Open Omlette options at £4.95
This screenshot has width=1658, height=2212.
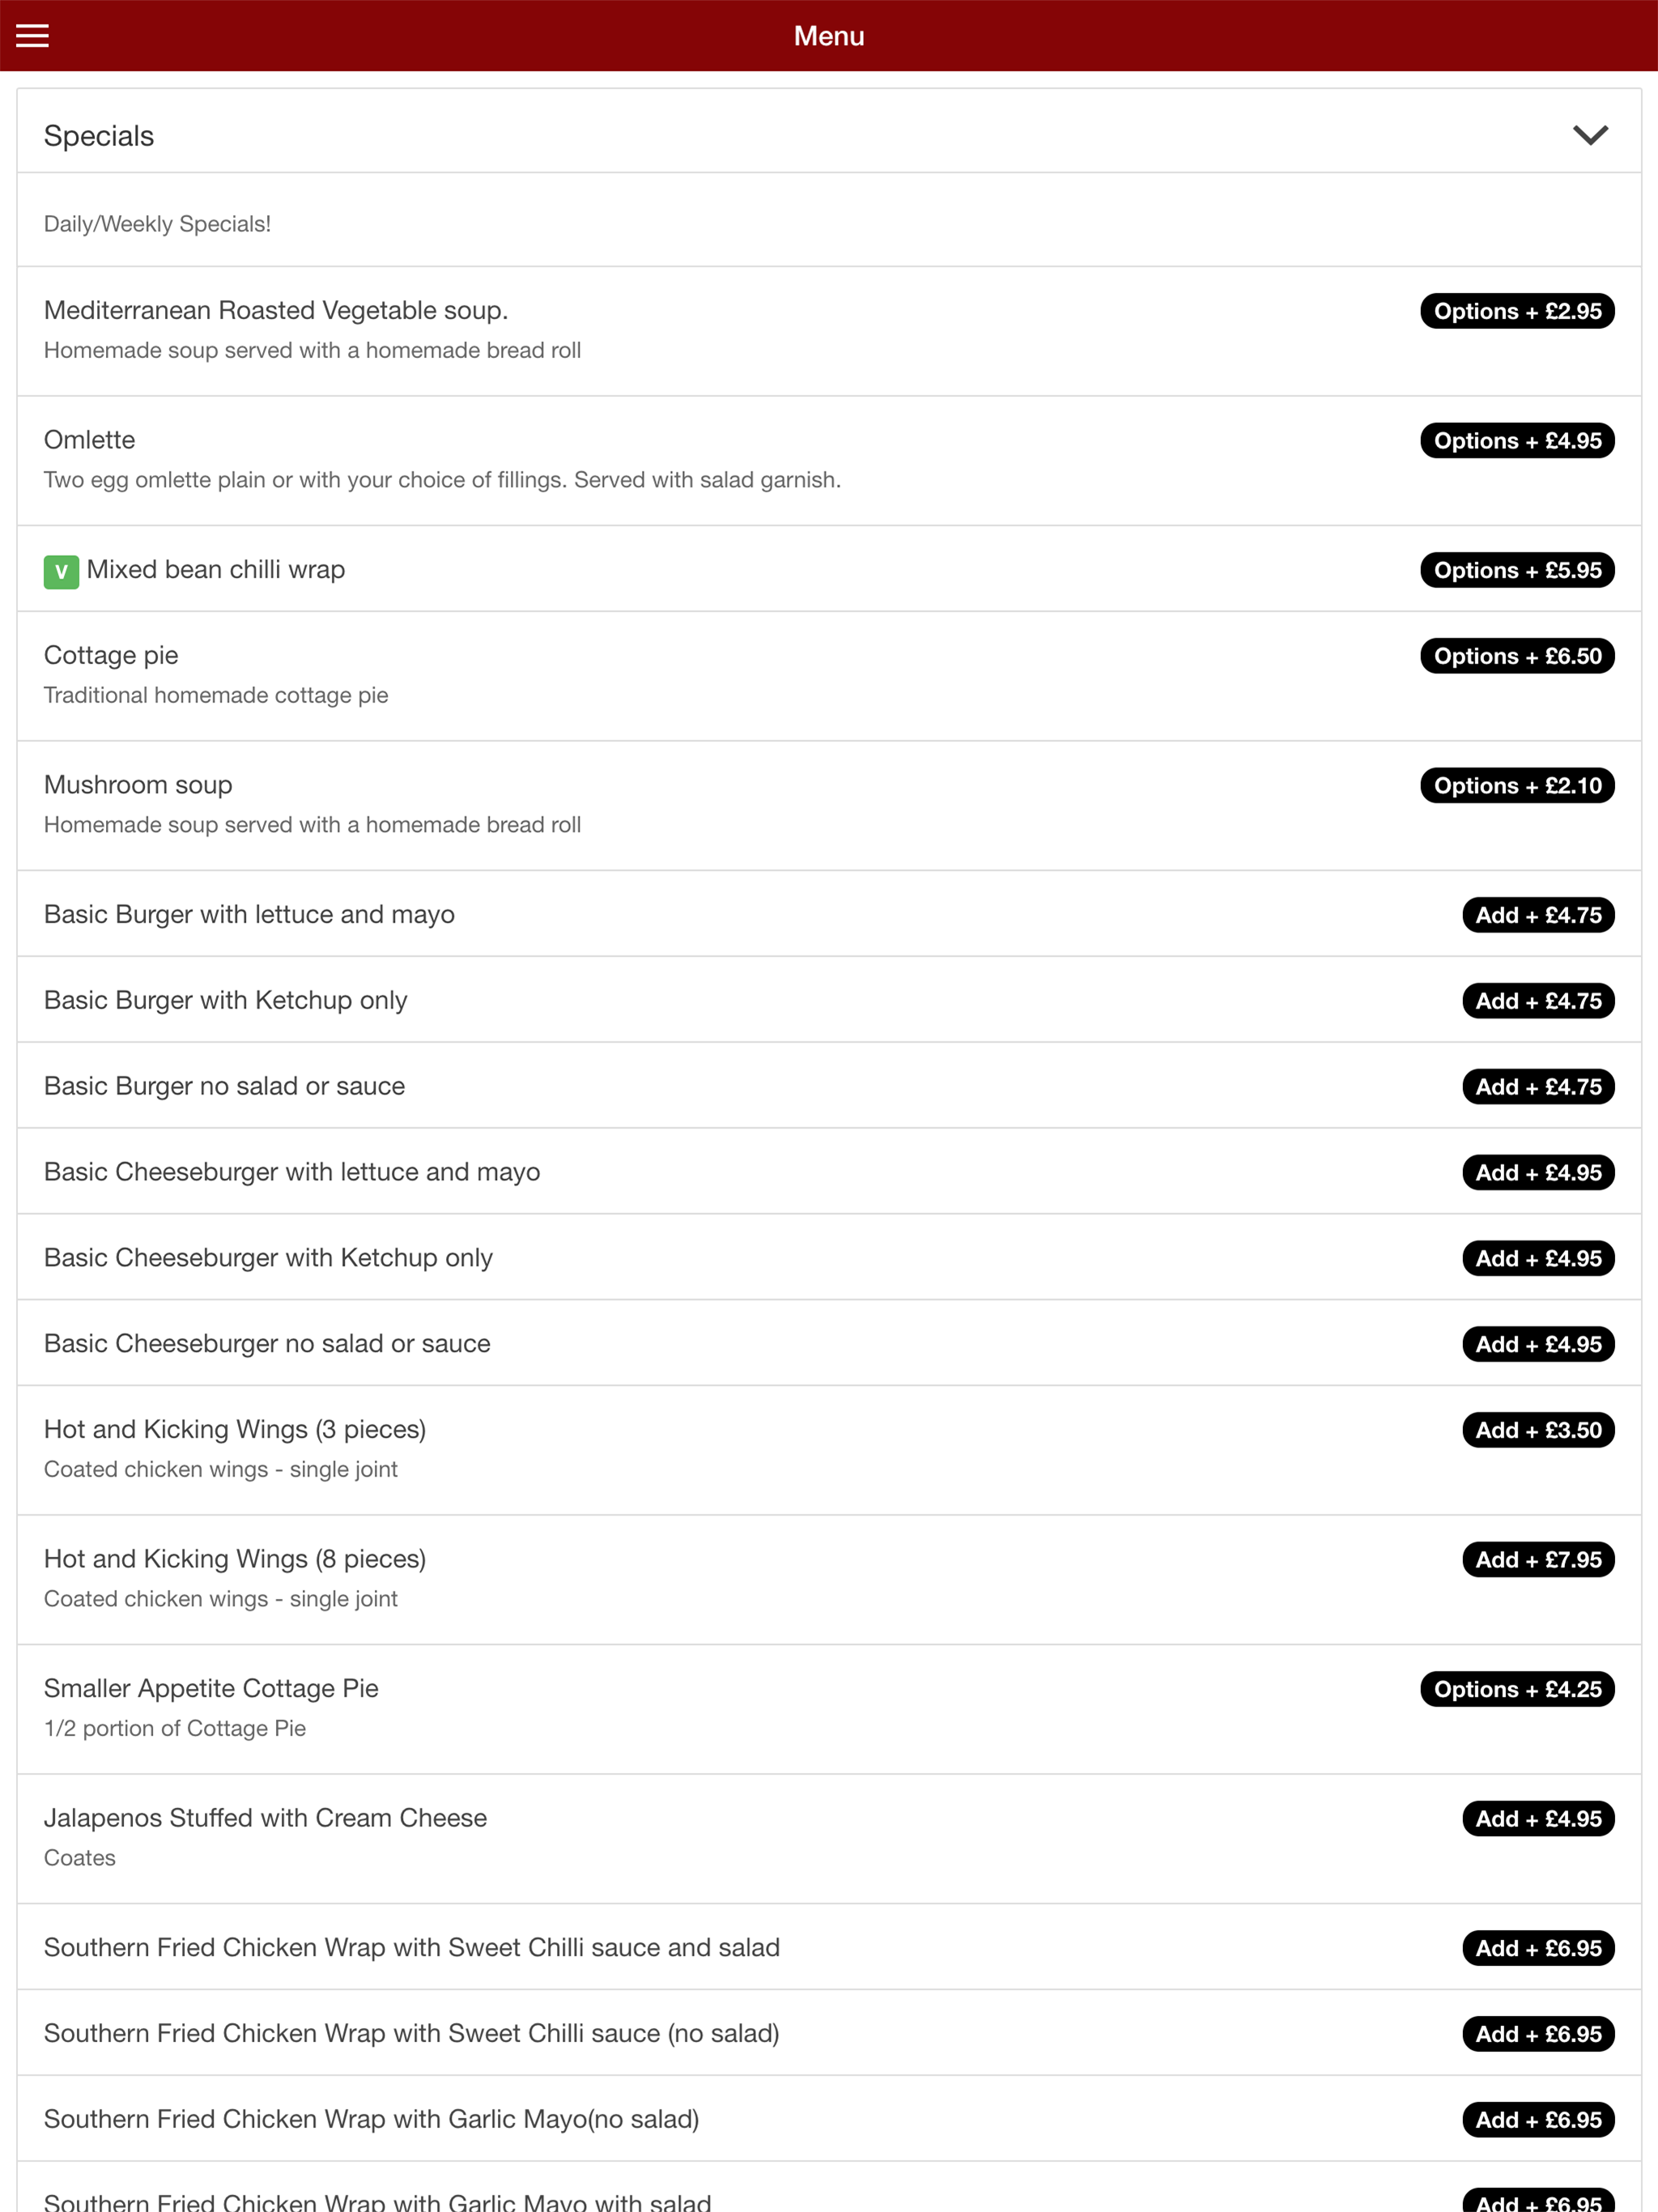coord(1517,441)
